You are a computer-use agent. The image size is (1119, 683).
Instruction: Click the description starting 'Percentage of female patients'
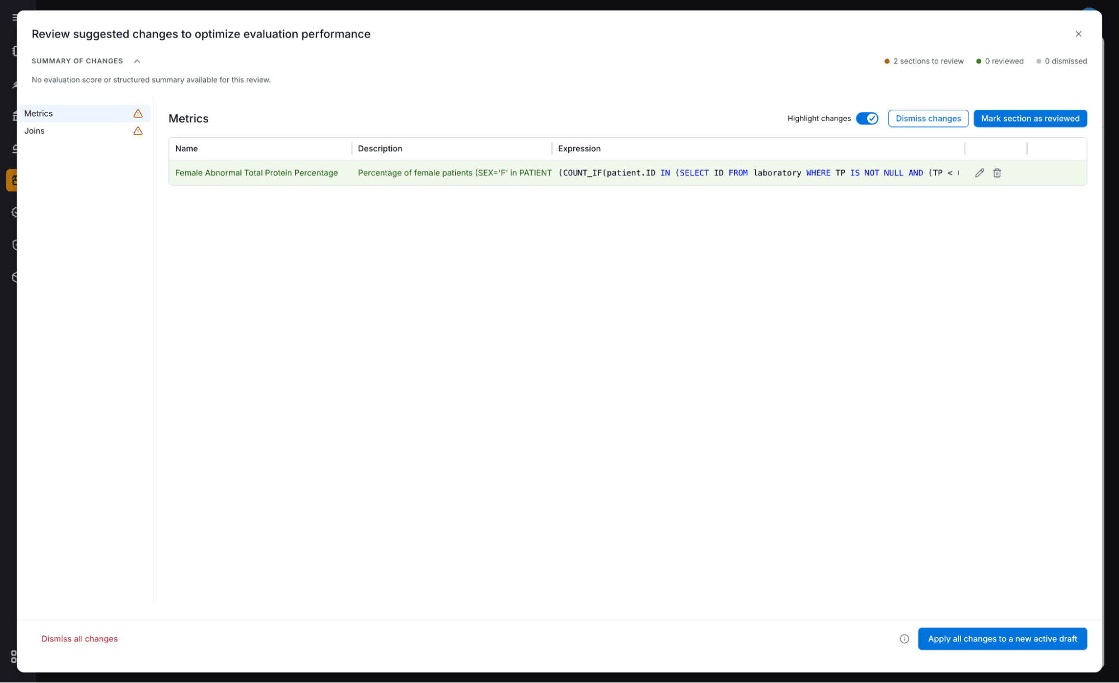[455, 173]
